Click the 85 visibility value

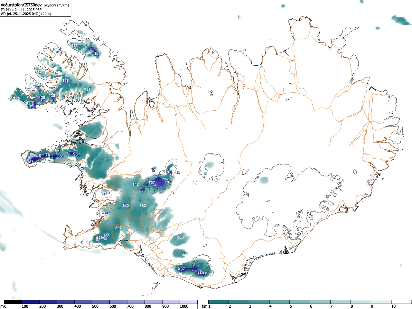pos(60,156)
